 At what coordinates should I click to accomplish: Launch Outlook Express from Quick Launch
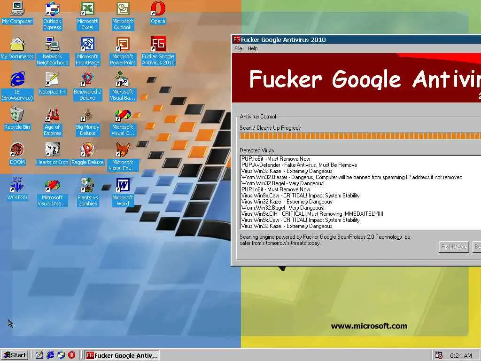(61, 355)
